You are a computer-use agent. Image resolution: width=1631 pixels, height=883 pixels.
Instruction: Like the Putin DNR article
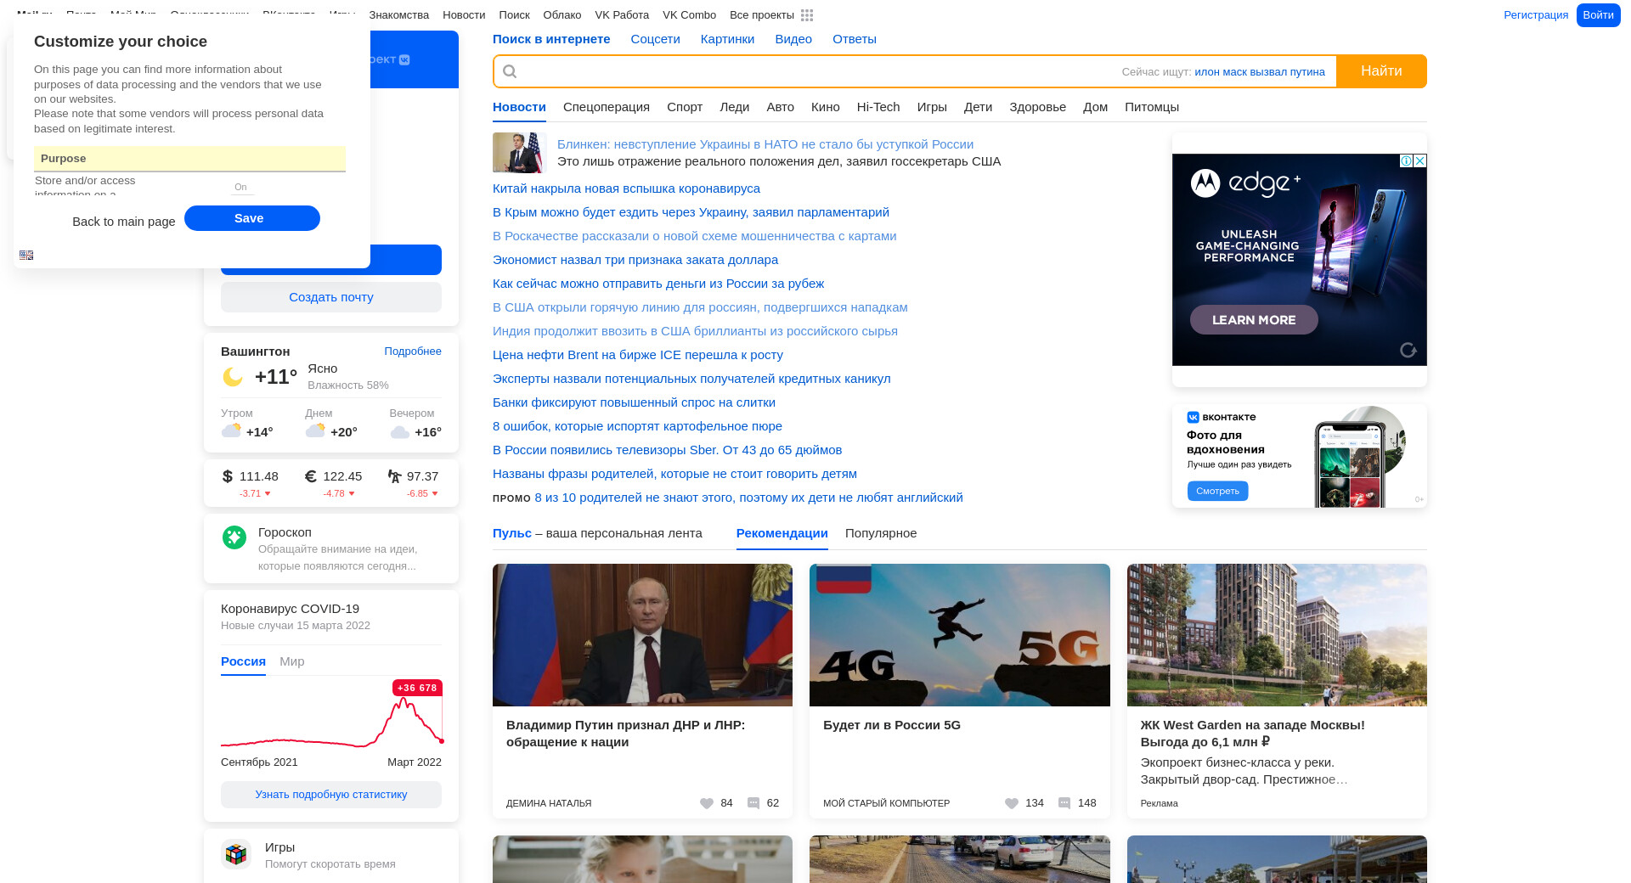[707, 803]
